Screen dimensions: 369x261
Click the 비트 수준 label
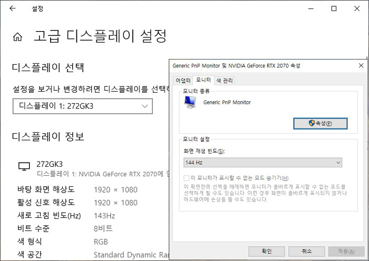(x=33, y=228)
